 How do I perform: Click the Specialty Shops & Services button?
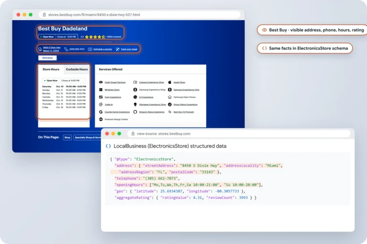(87, 138)
